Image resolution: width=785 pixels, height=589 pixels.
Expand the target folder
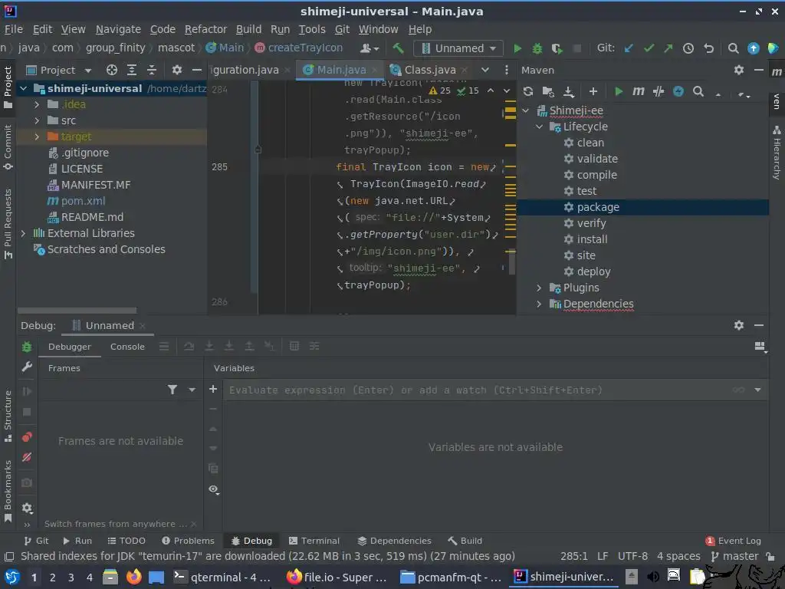(x=37, y=137)
